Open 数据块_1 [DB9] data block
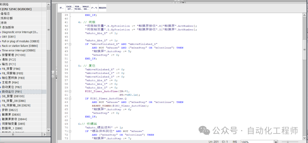This screenshot has height=143, width=308. click(12, 128)
